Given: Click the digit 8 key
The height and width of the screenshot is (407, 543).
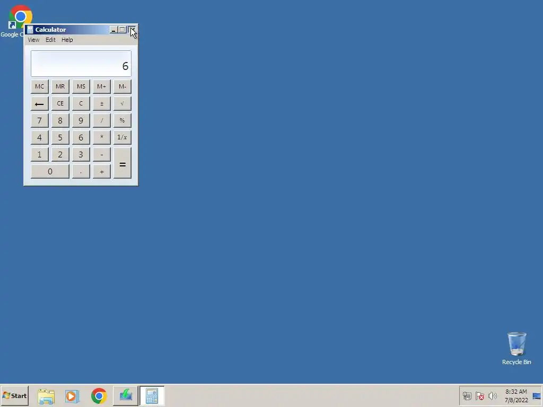Looking at the screenshot, I should point(60,120).
